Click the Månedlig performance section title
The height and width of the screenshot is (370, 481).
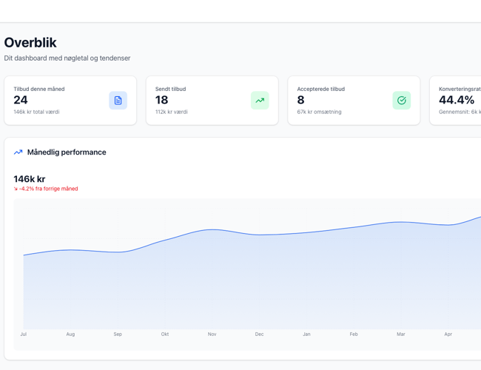click(67, 152)
